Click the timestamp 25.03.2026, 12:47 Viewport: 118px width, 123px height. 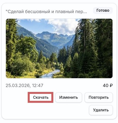[x=24, y=85]
